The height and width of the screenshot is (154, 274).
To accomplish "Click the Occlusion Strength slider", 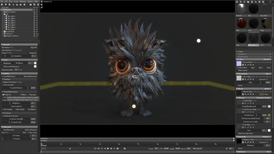I will click(x=17, y=119).
